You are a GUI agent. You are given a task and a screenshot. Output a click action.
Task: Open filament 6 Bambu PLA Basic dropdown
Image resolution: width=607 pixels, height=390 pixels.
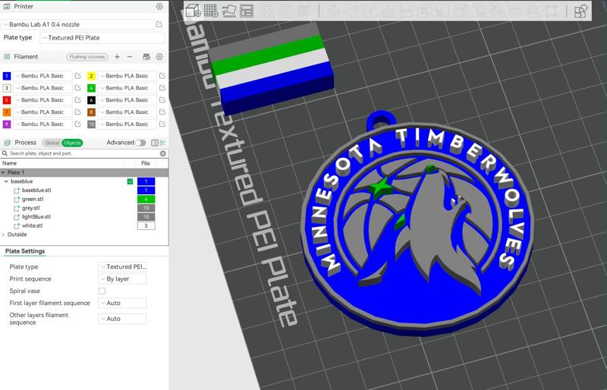coord(127,100)
